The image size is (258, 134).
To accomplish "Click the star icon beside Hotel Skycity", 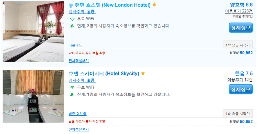I will click(x=143, y=73).
